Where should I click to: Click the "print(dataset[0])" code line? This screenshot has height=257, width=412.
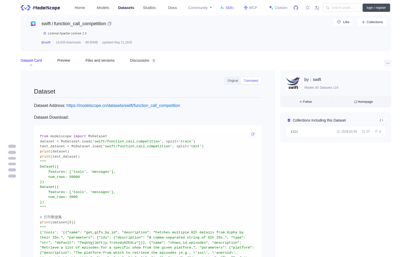tap(58, 222)
